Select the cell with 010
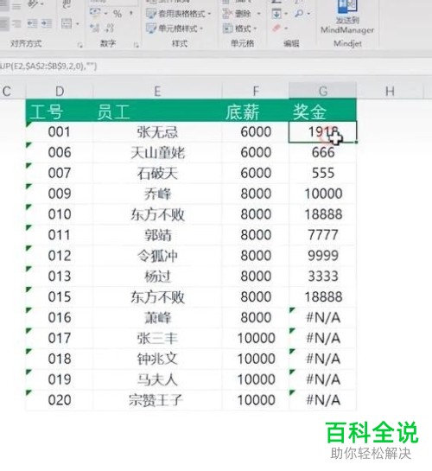This screenshot has height=471, width=432. 60,214
